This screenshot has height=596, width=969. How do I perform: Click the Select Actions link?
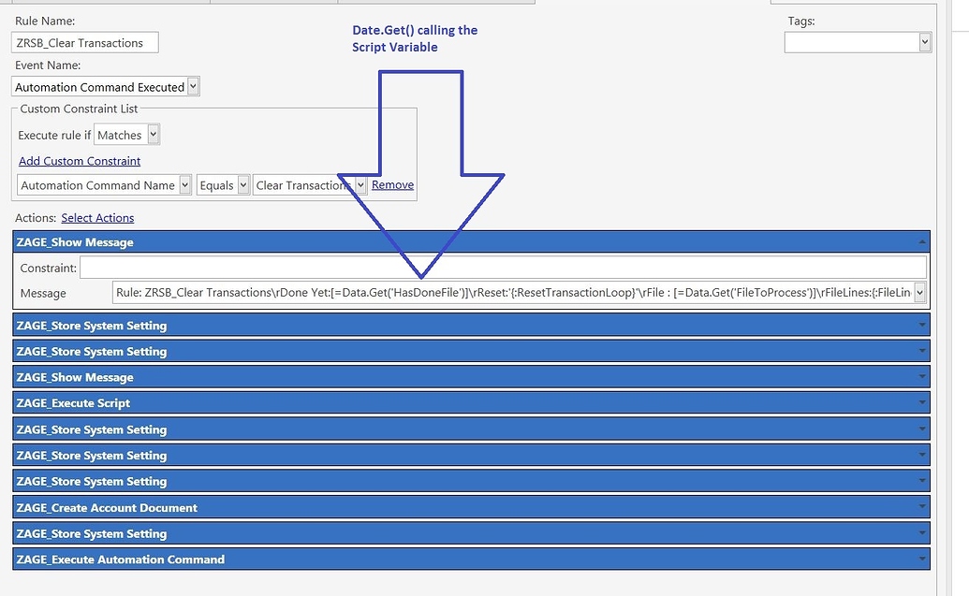(x=97, y=217)
